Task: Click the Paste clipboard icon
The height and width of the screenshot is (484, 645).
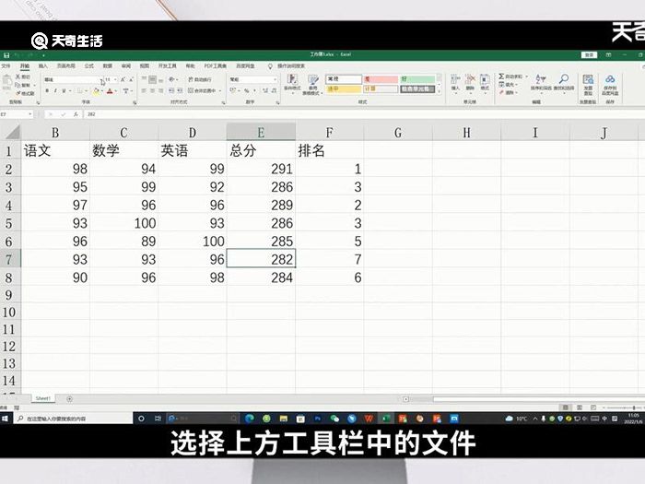Action: pos(7,82)
